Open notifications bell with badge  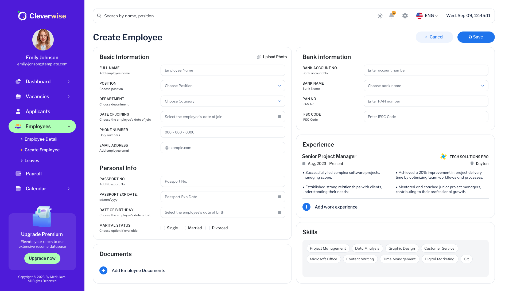pyautogui.click(x=392, y=16)
